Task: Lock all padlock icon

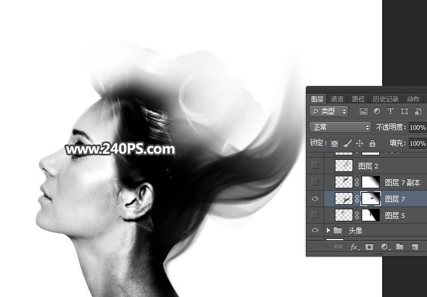Action: pyautogui.click(x=372, y=143)
